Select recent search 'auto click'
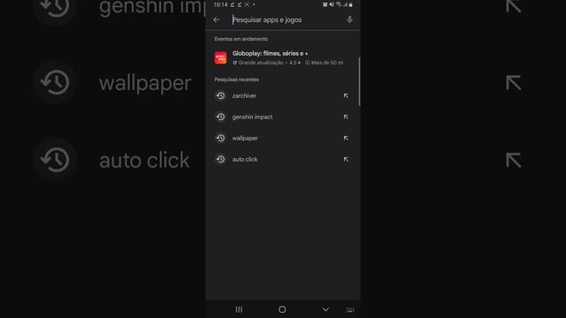 click(283, 159)
